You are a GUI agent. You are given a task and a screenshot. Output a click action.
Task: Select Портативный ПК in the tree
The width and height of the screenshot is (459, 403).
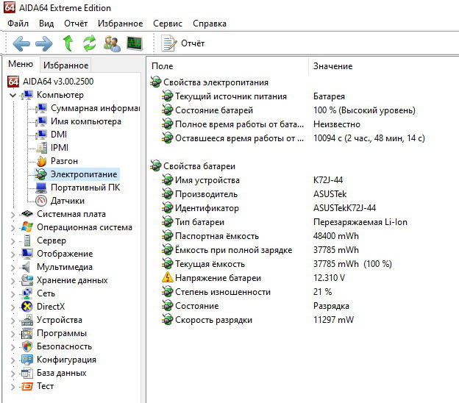(x=85, y=188)
